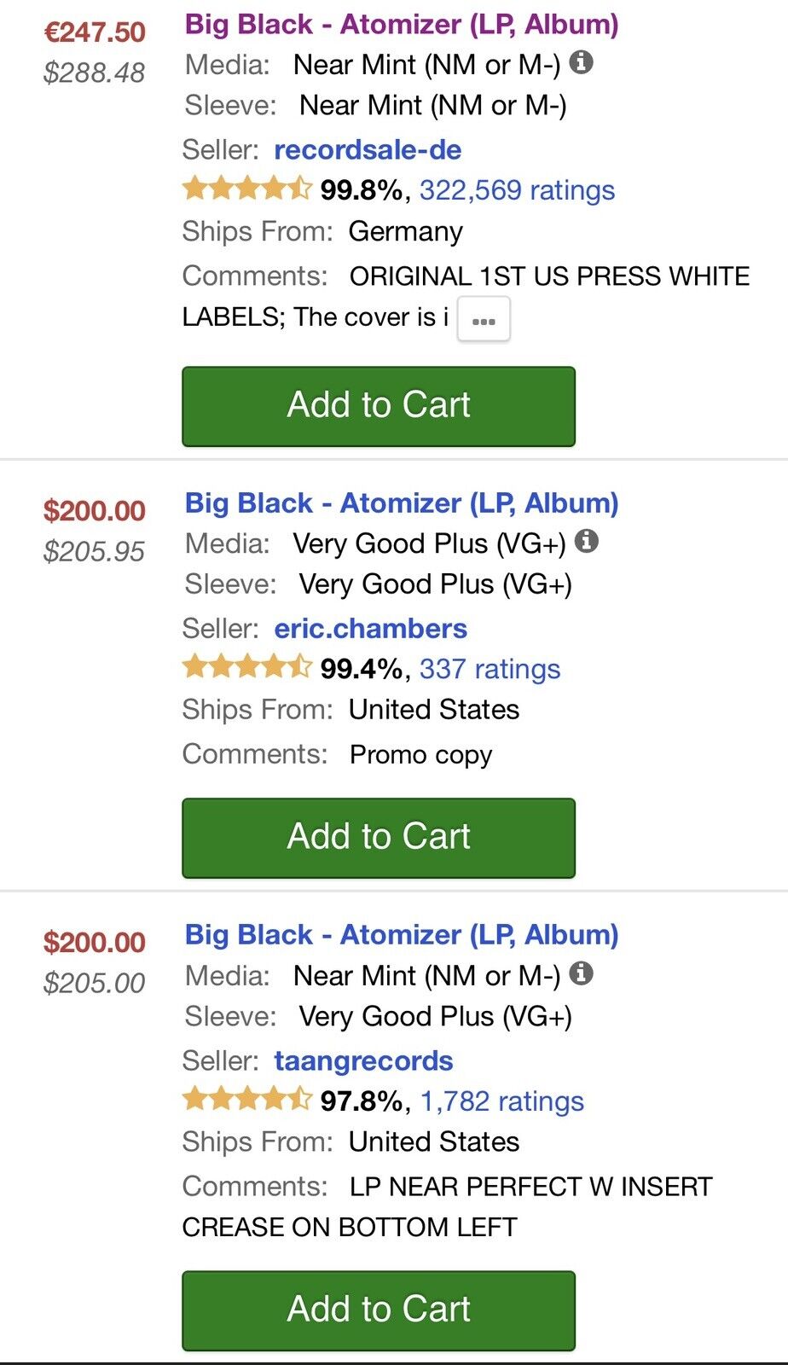Image resolution: width=788 pixels, height=1365 pixels.
Task: Click star rating icons for eric.chambers
Action: click(x=247, y=666)
